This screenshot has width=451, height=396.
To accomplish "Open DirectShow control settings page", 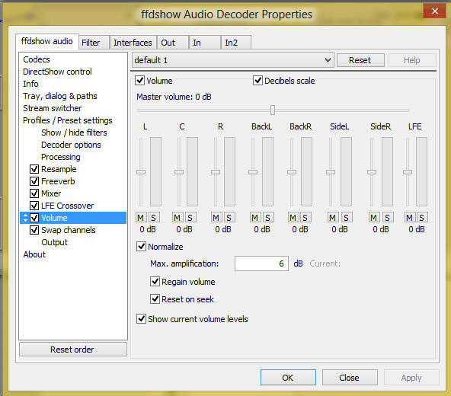I will [57, 72].
